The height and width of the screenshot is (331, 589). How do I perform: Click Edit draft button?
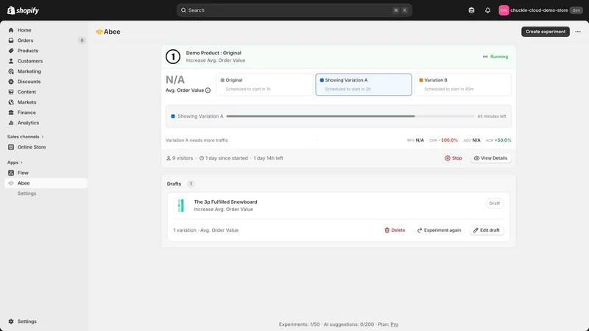pyautogui.click(x=487, y=230)
